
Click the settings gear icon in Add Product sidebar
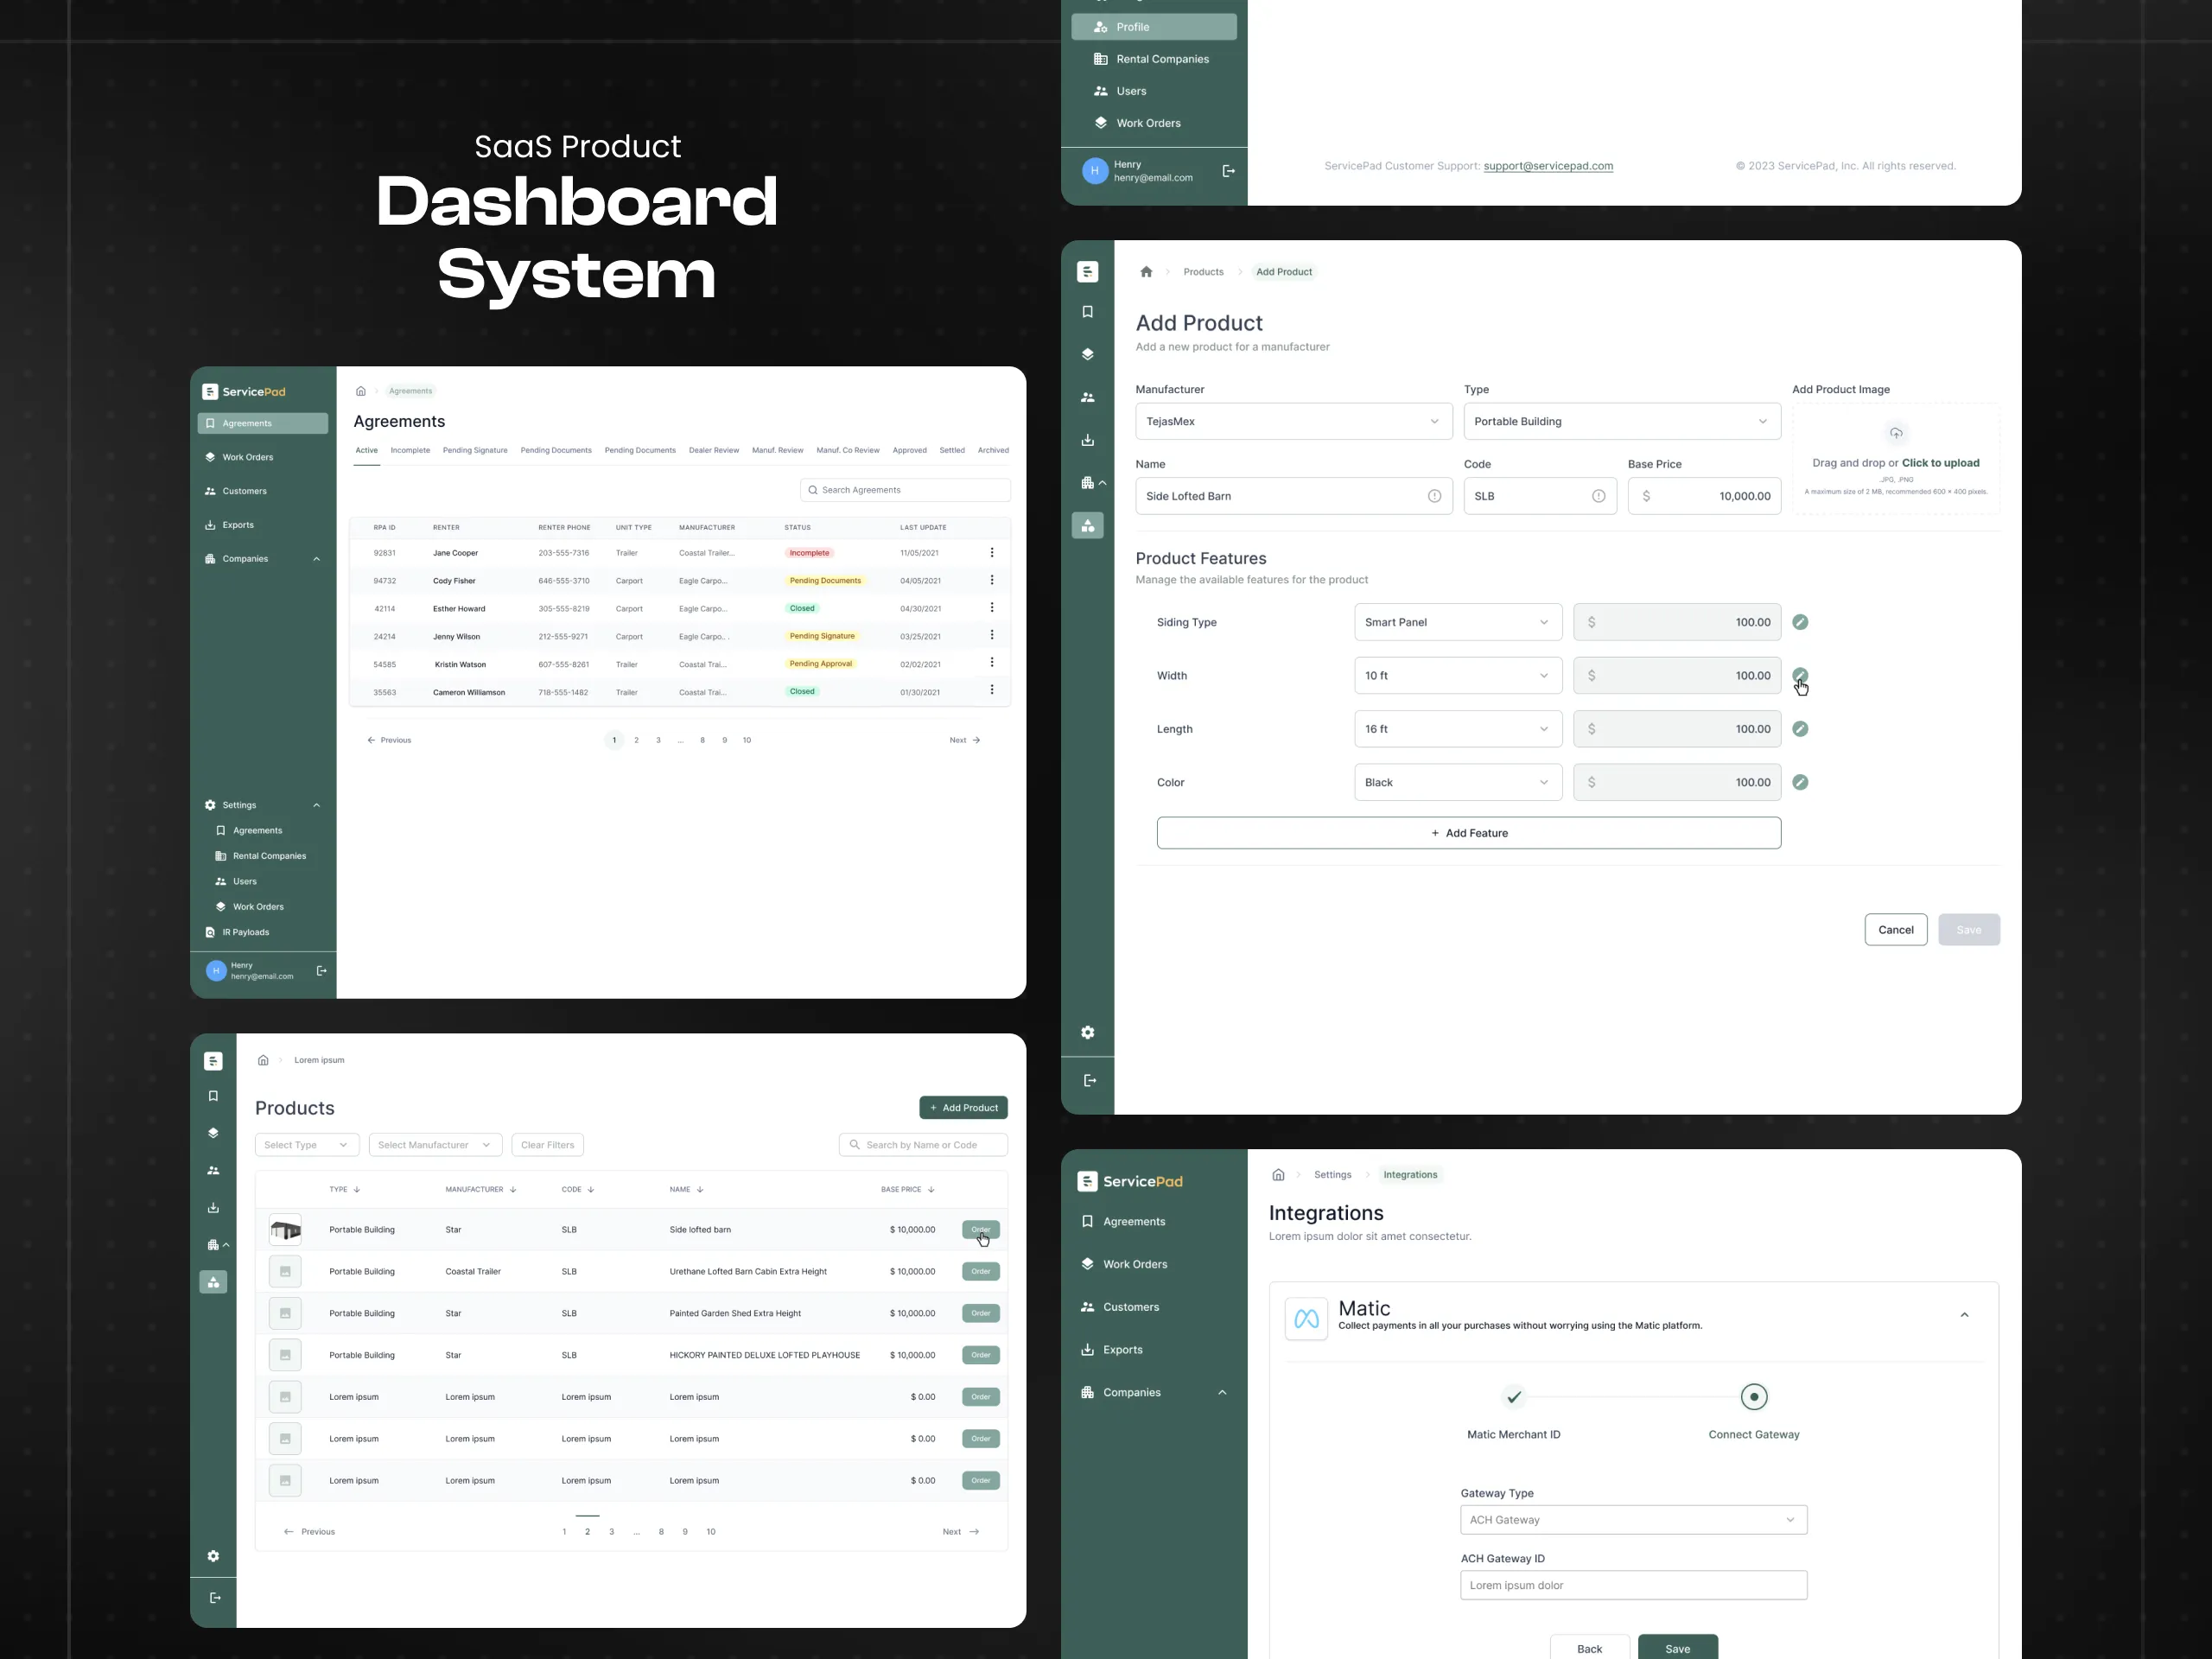1088,1032
